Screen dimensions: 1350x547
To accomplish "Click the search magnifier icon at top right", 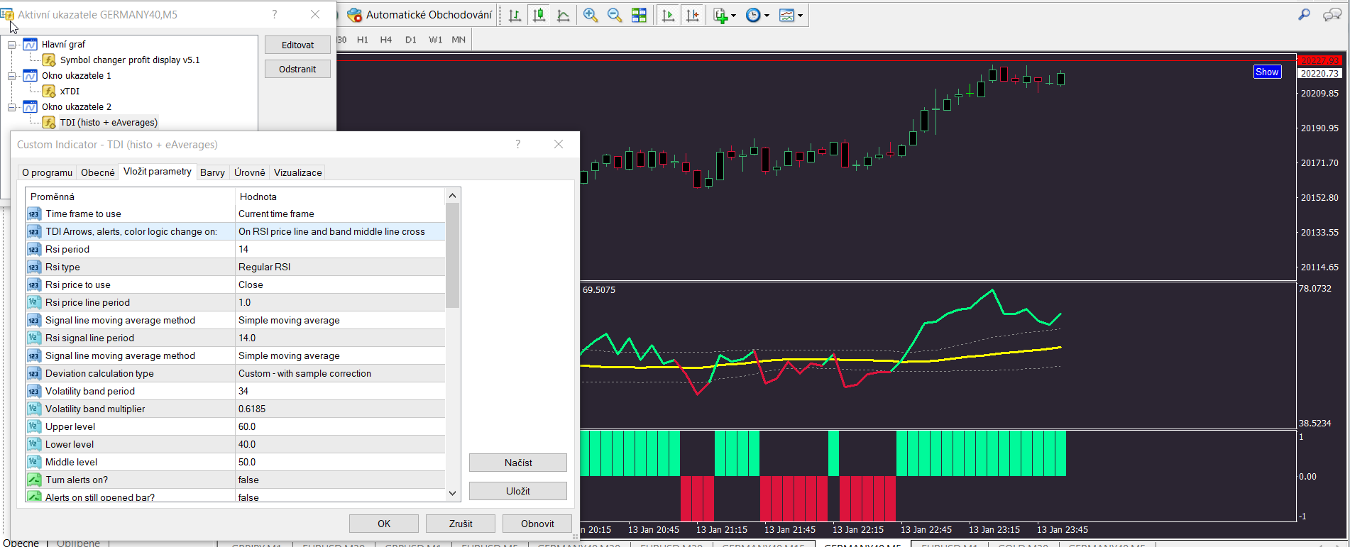I will coord(1304,15).
